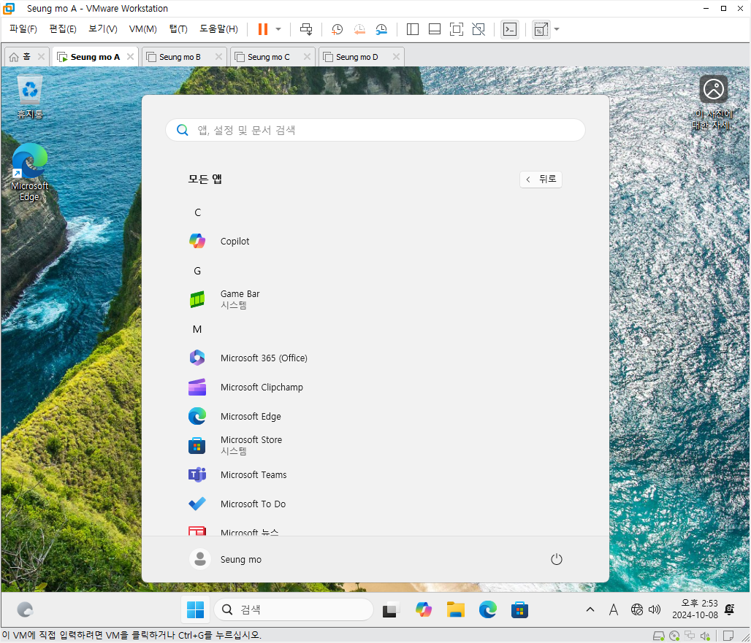Open the 도움말(H) menu
This screenshot has width=751, height=643.
(x=218, y=28)
